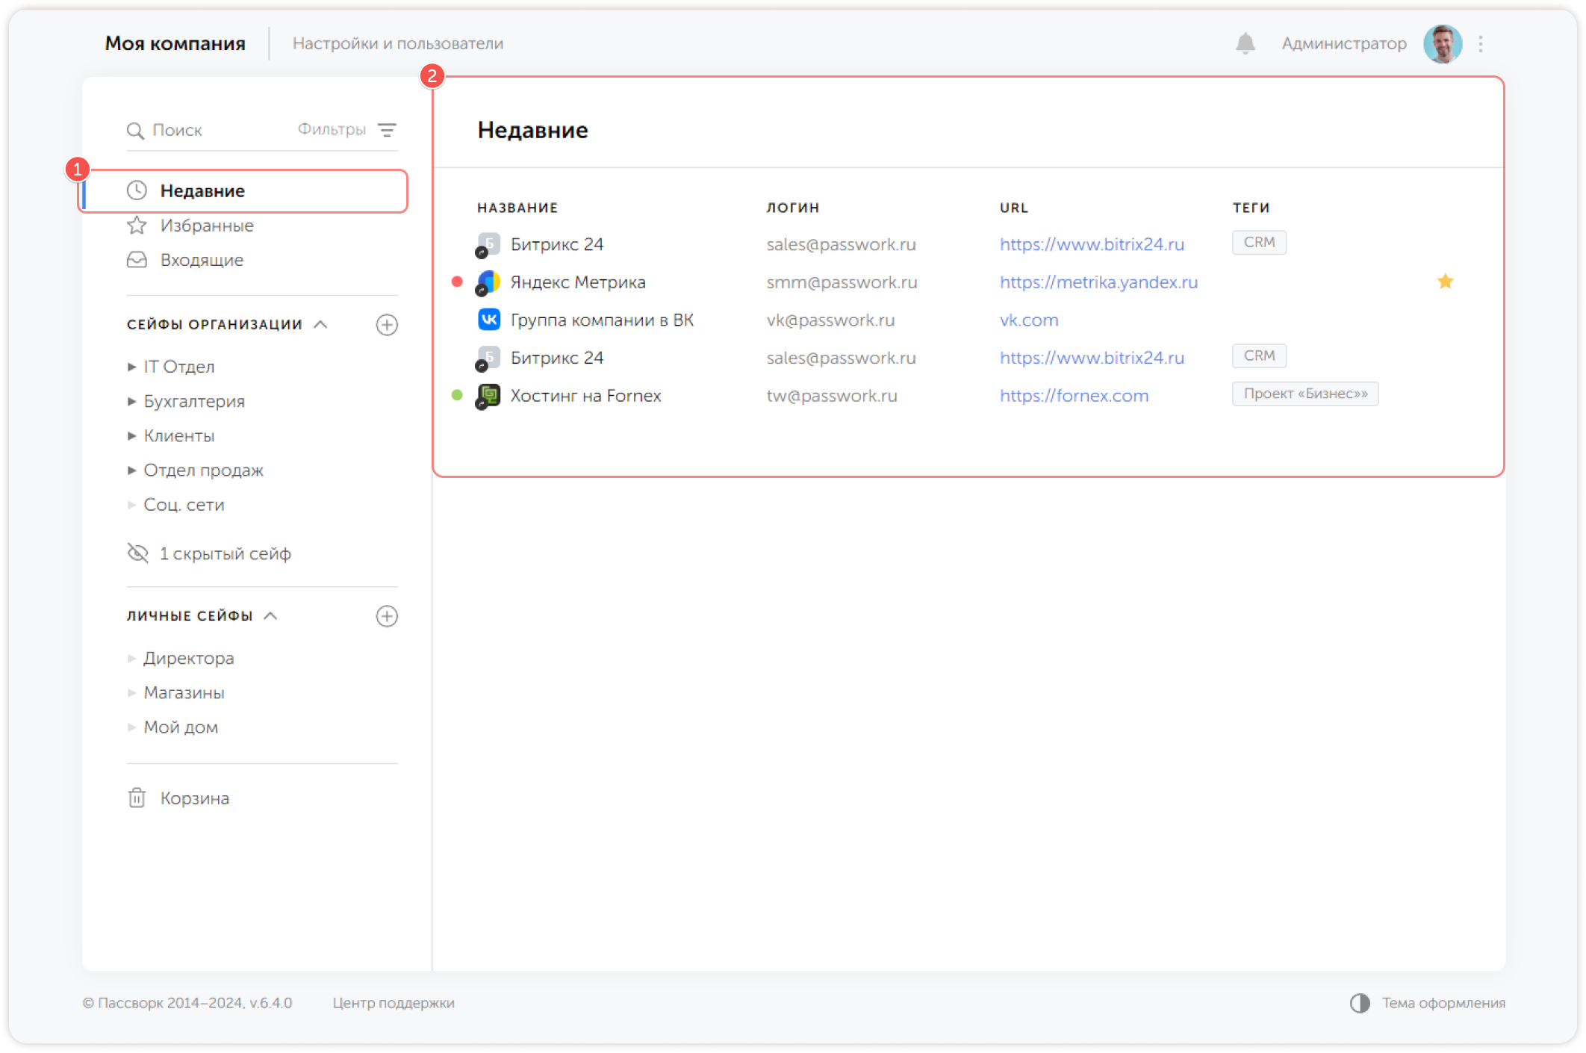
Task: Collapse the Личные сейфы section chevron
Action: point(271,616)
